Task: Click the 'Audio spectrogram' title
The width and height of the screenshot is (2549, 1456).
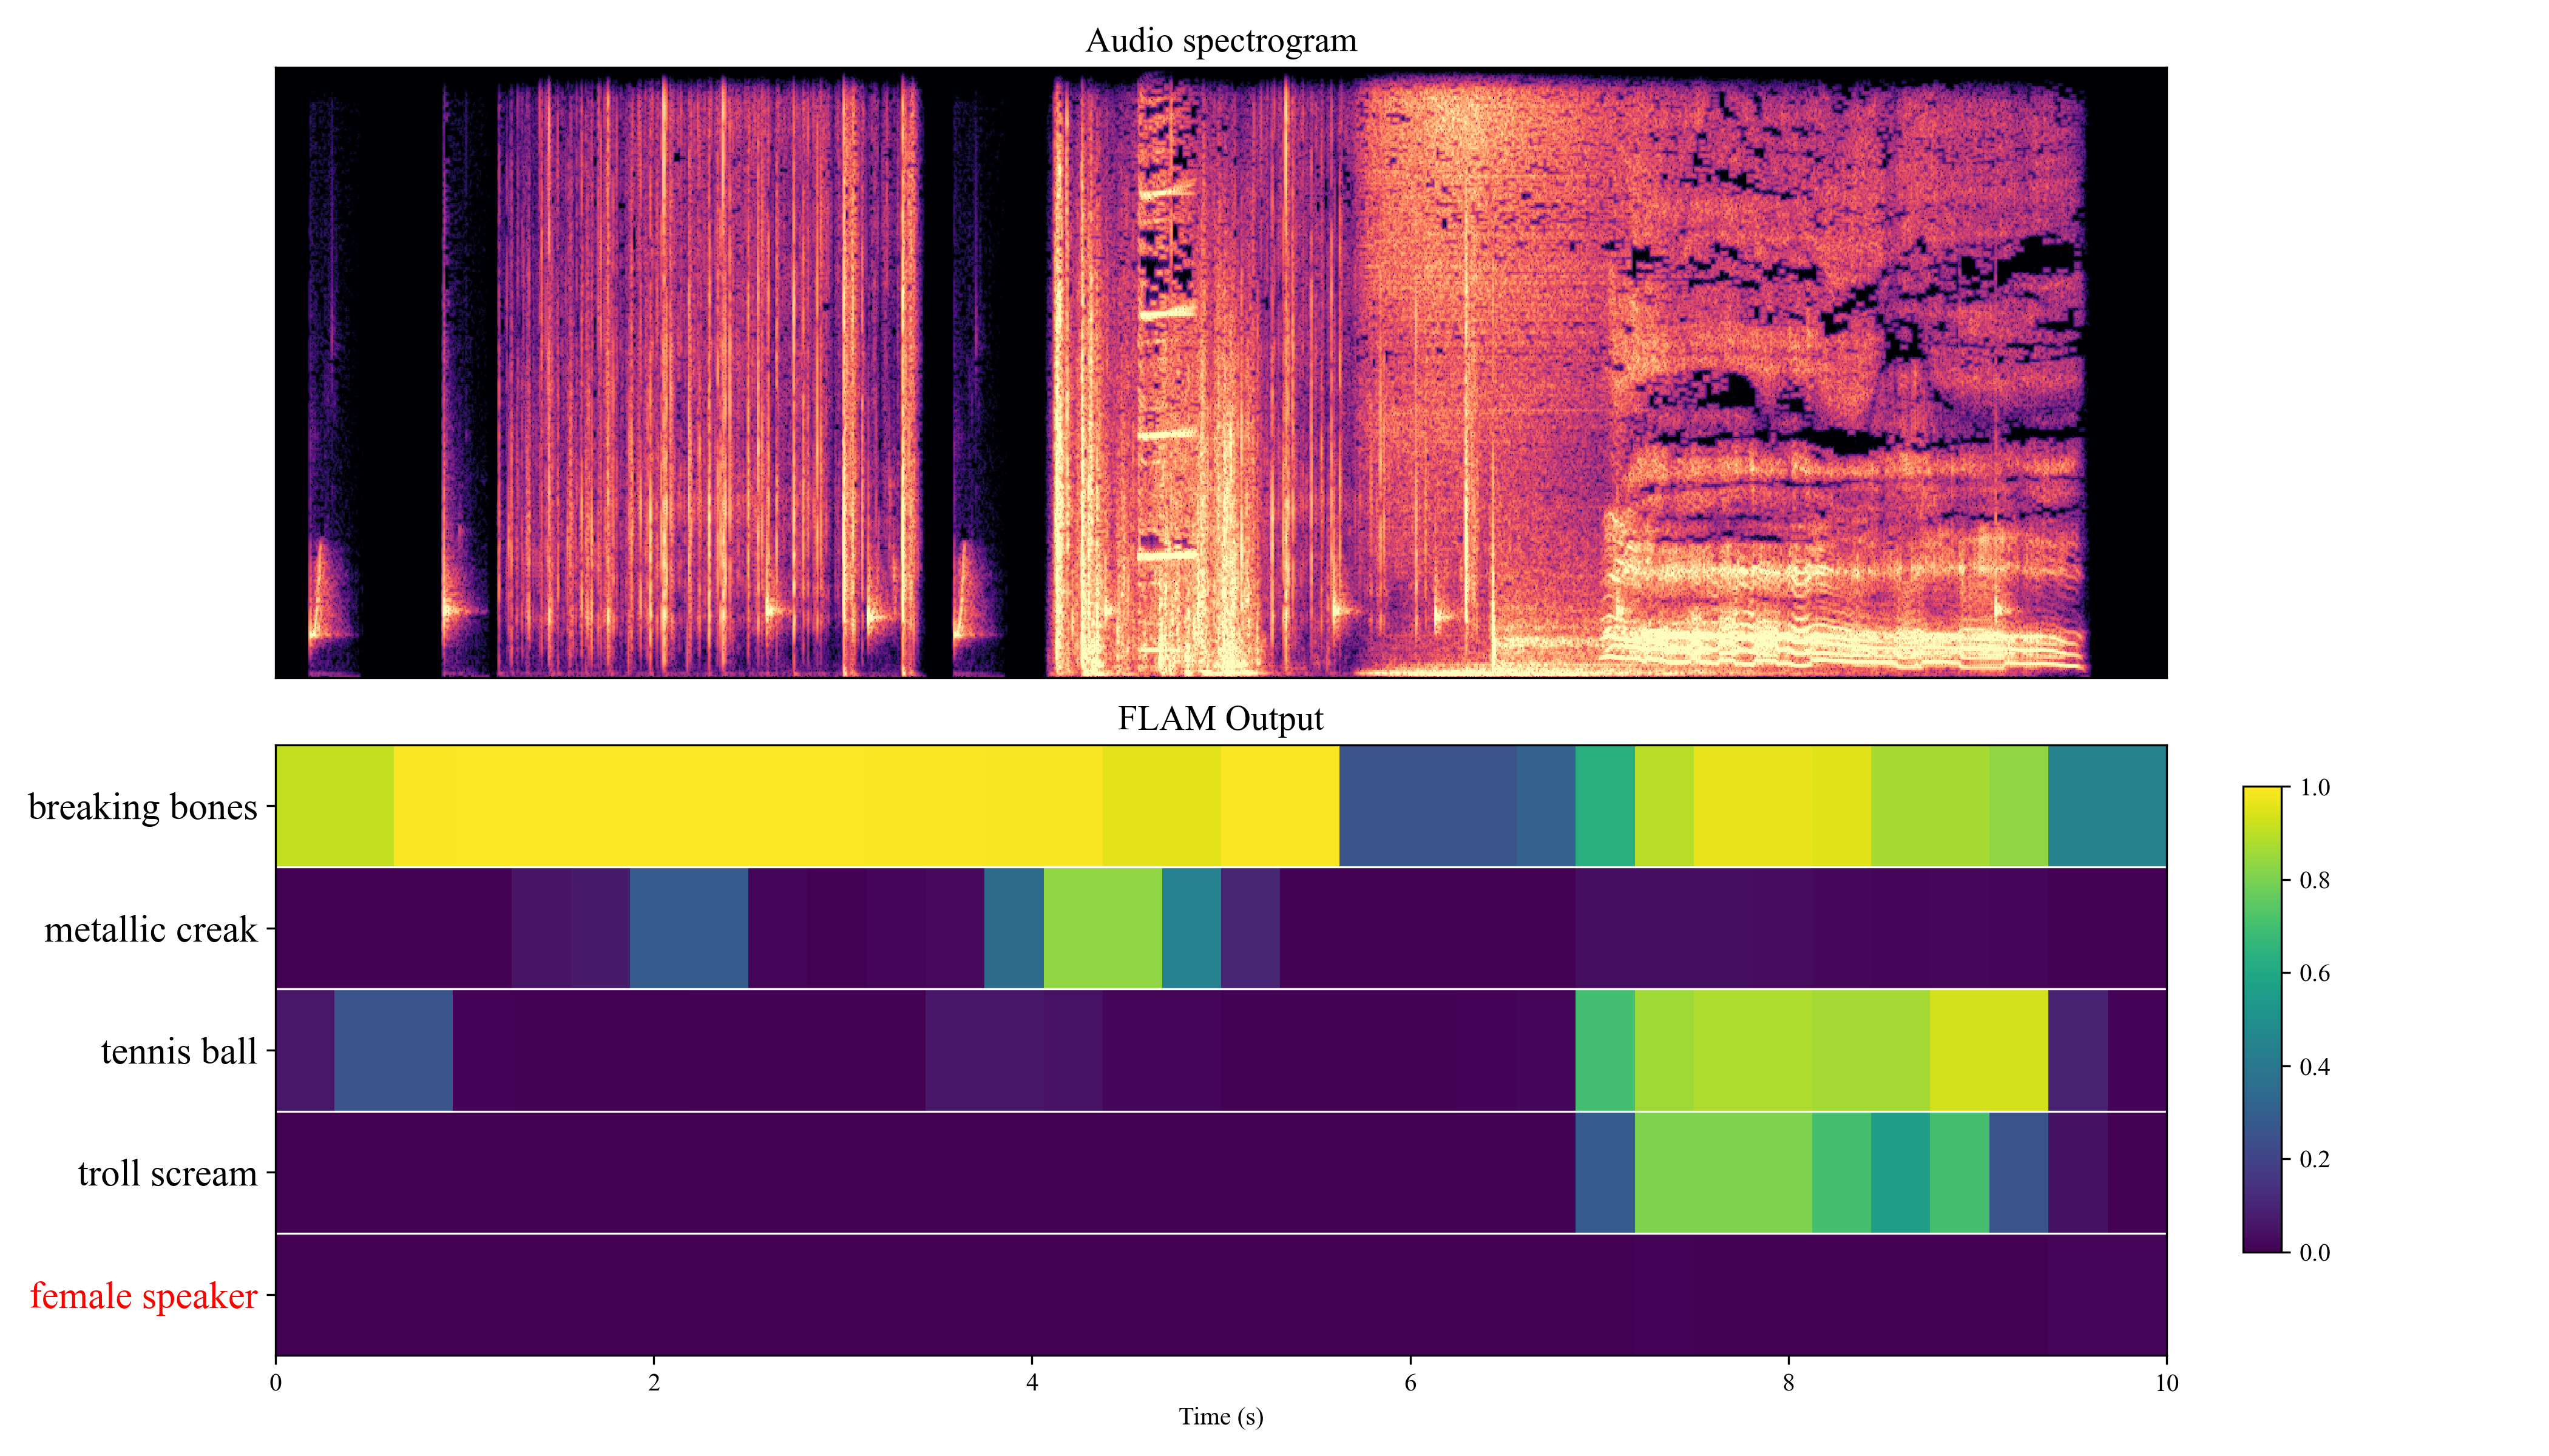Action: (x=1220, y=41)
